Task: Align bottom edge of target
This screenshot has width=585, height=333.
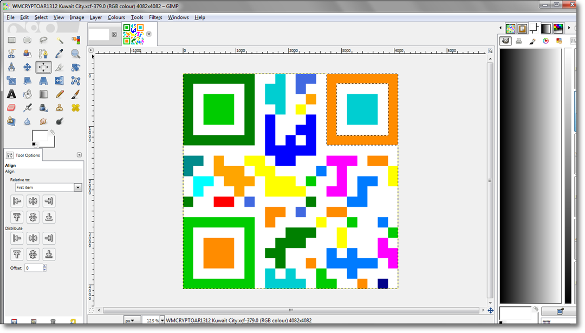Action: [49, 217]
